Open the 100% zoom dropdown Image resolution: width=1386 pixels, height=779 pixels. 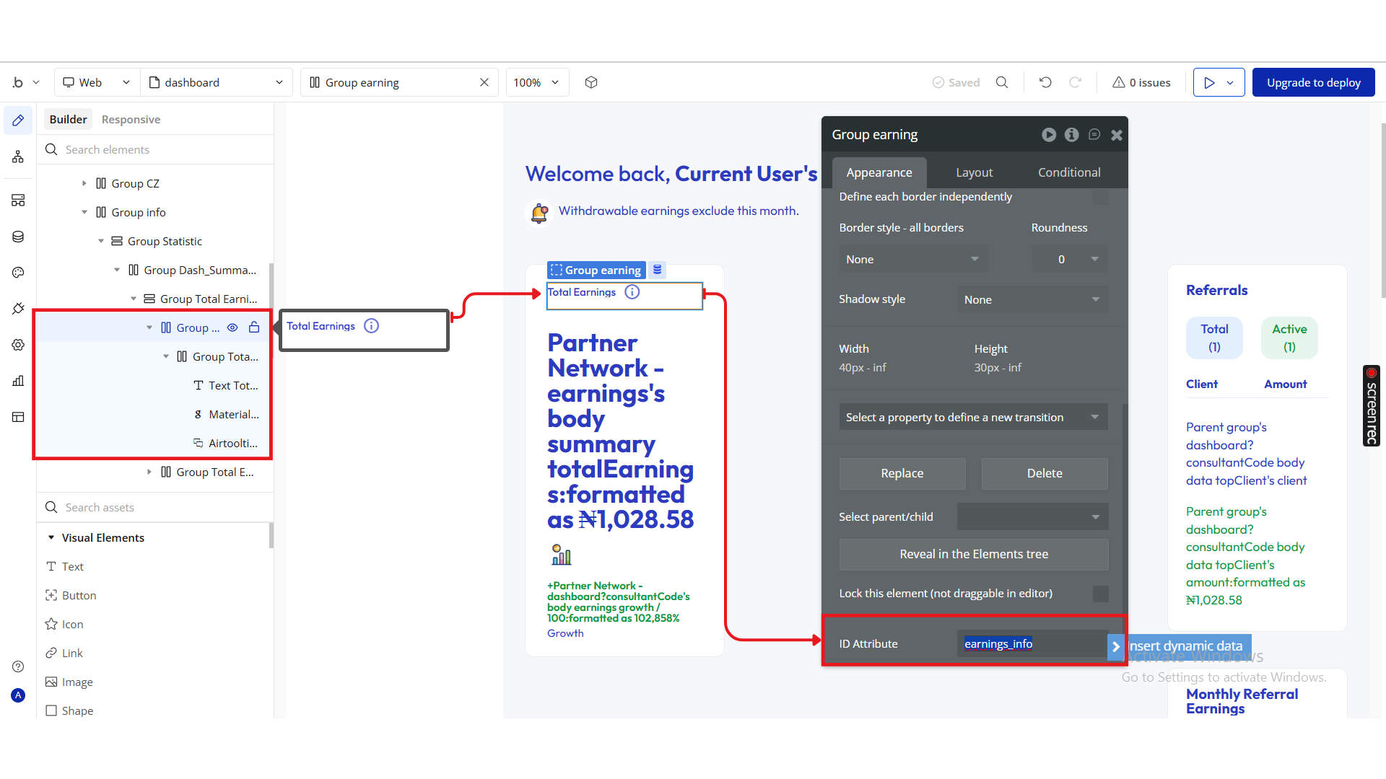tap(536, 82)
